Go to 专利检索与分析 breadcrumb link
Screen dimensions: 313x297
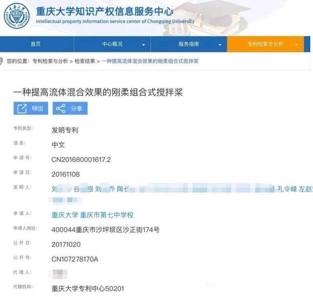point(50,61)
